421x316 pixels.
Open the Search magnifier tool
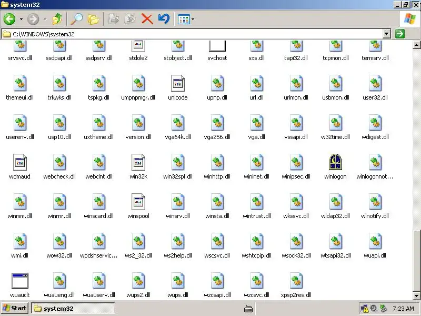[76, 19]
